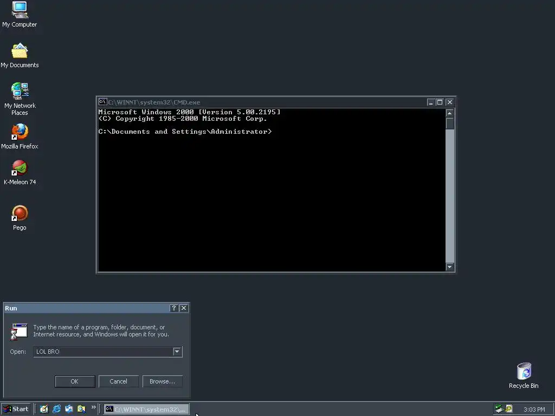Click the folder search quick launch icon

[81, 409]
